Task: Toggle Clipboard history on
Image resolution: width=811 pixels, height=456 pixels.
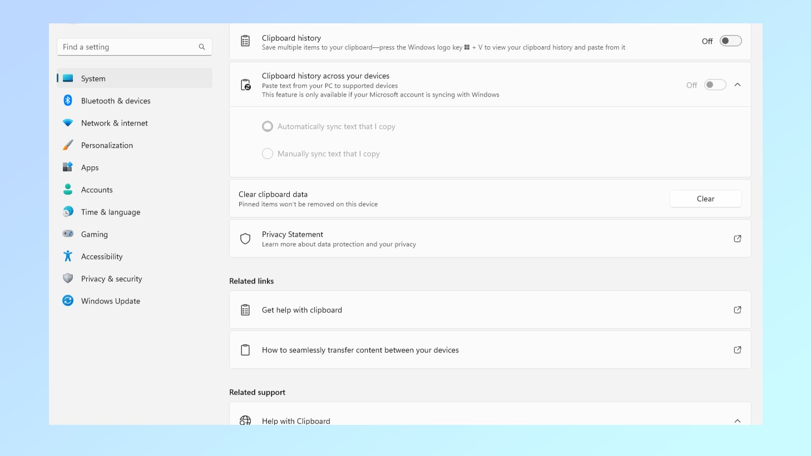Action: tap(730, 41)
